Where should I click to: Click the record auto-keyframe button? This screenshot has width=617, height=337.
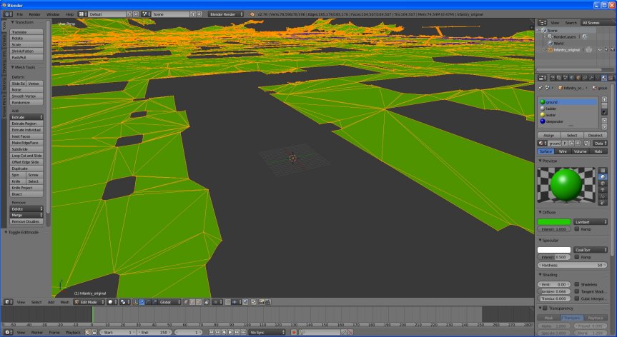(x=294, y=332)
